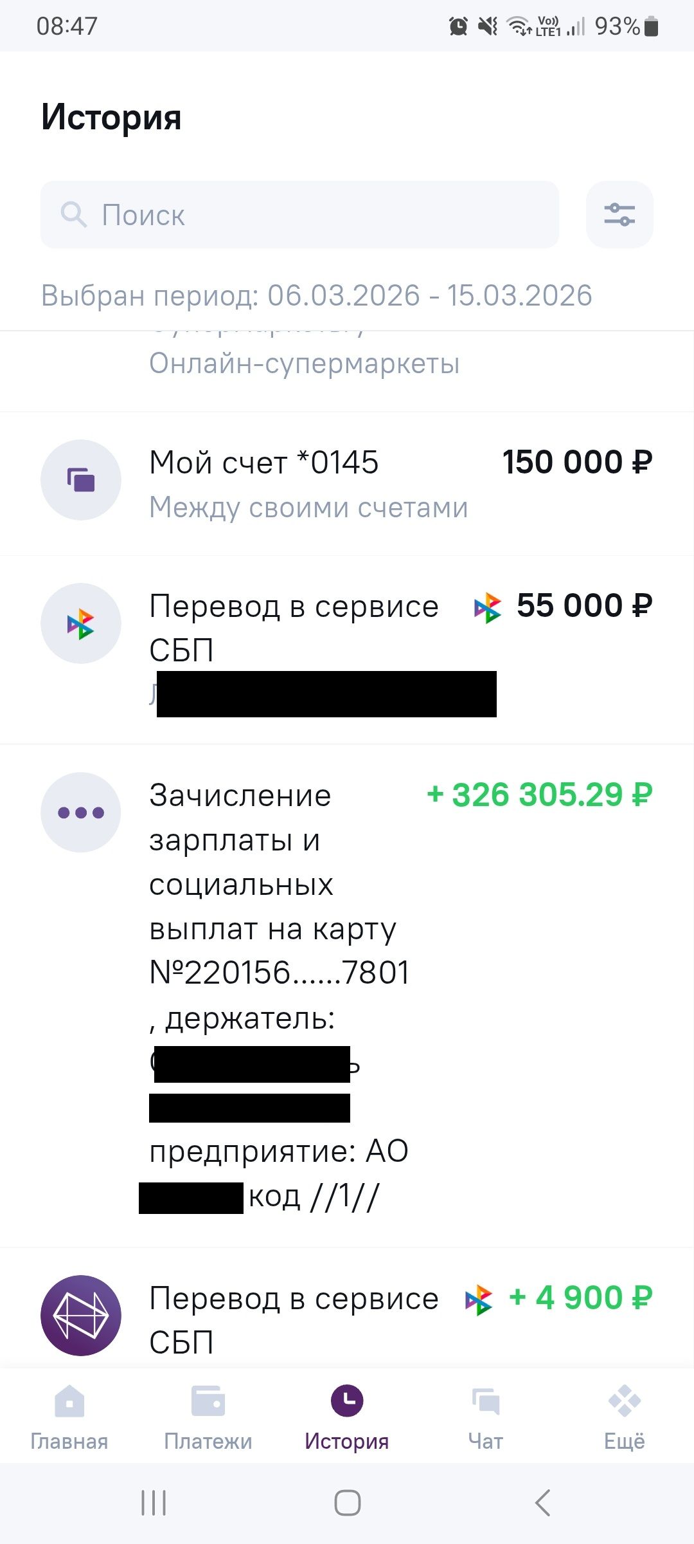Tap the round SBP transfer icon
694x1544 pixels.
81,623
